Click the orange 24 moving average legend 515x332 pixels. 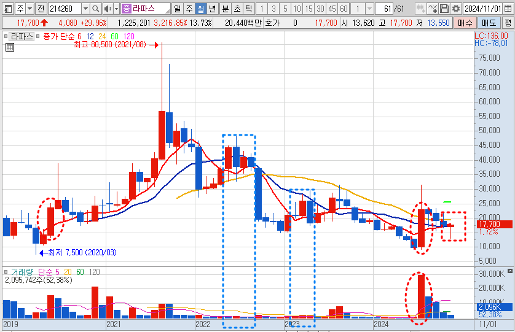[102, 36]
